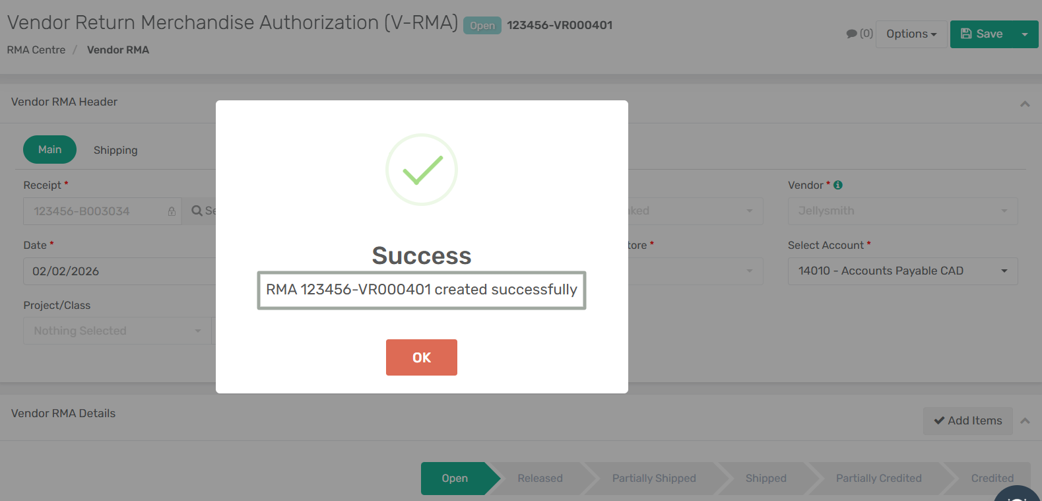Click the Add Items button

click(967, 420)
